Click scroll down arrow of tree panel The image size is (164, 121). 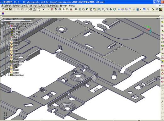click(2, 74)
